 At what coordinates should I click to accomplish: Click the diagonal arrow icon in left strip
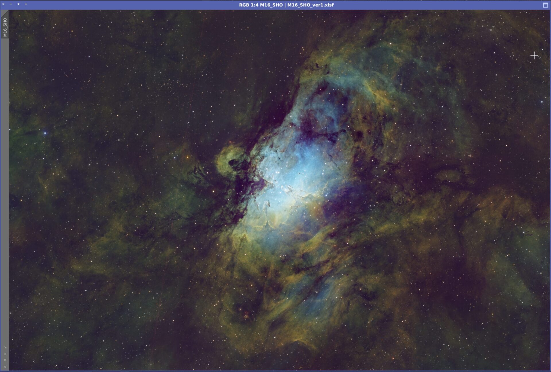(5, 348)
